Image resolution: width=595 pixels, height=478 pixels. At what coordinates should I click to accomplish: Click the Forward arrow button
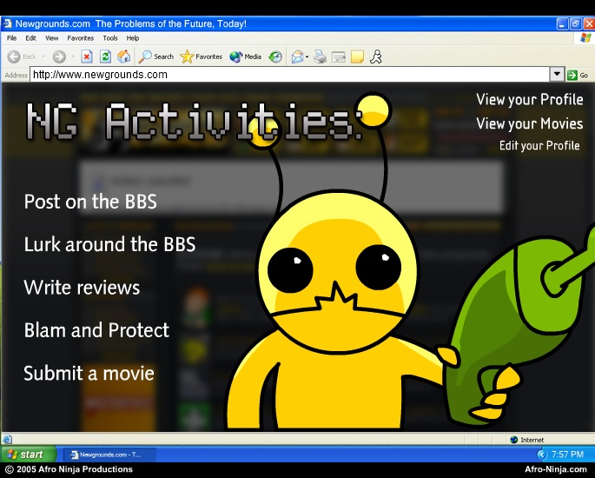click(x=59, y=57)
